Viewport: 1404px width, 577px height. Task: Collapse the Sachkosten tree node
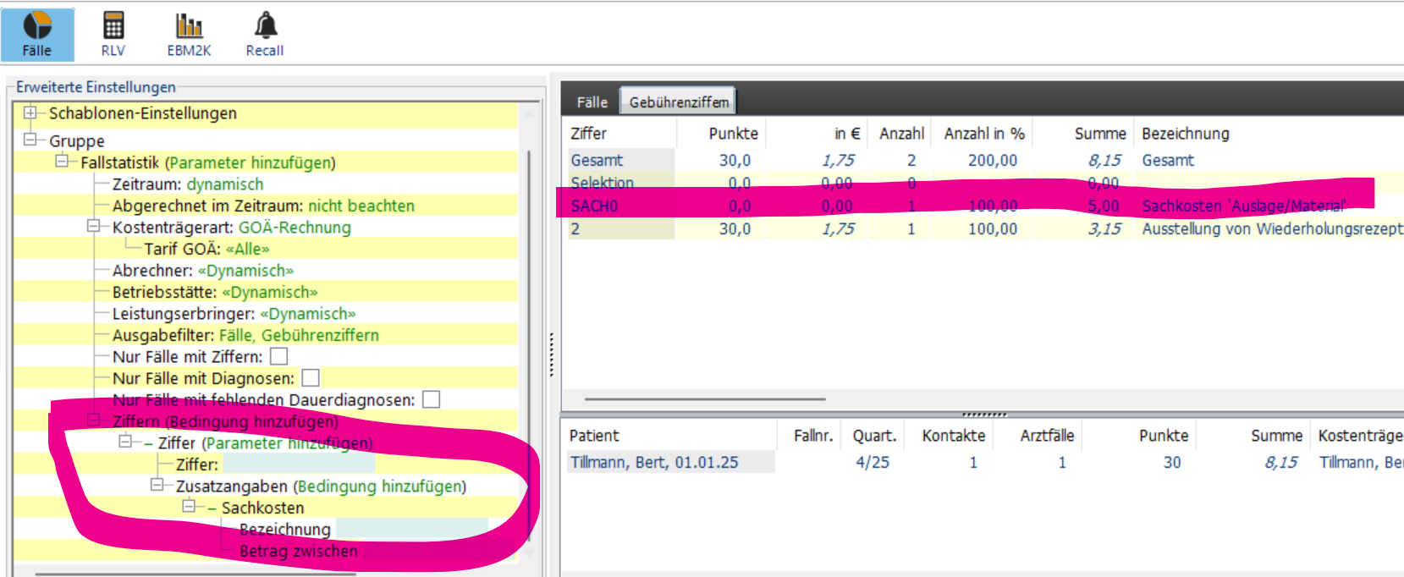190,506
